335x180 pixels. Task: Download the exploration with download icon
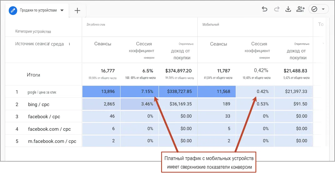[x=288, y=9]
